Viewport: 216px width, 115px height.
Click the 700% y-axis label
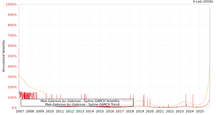point(12,35)
